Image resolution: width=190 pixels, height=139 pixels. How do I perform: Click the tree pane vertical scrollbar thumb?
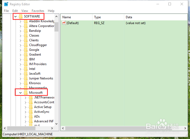[x=56, y=26]
